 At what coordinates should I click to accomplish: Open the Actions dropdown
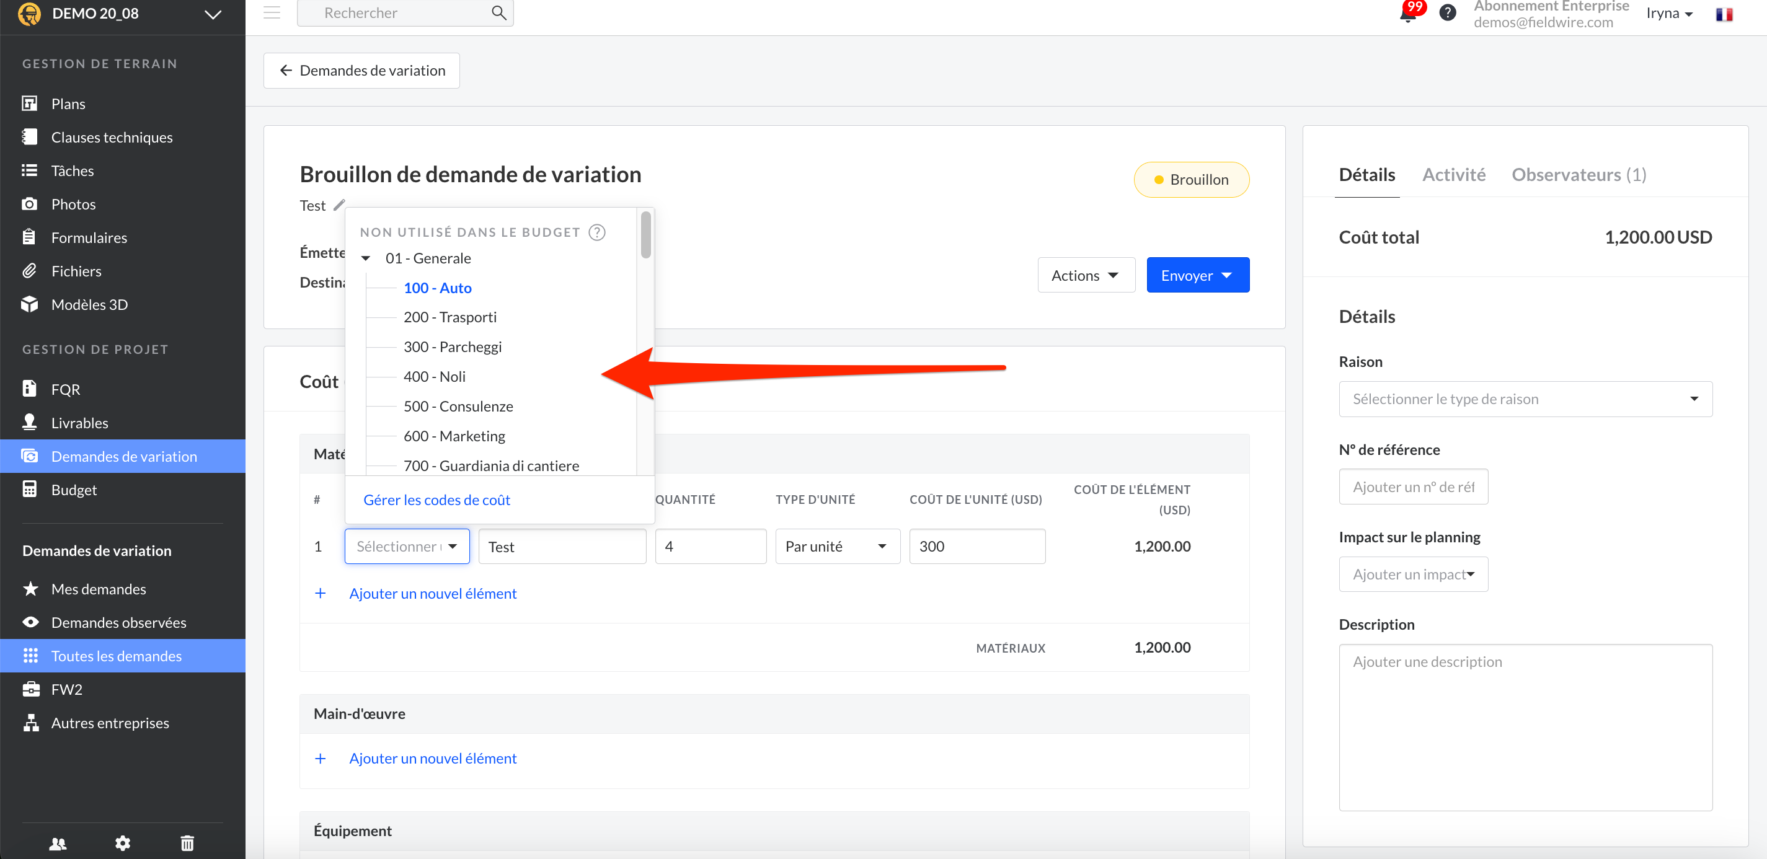tap(1086, 275)
